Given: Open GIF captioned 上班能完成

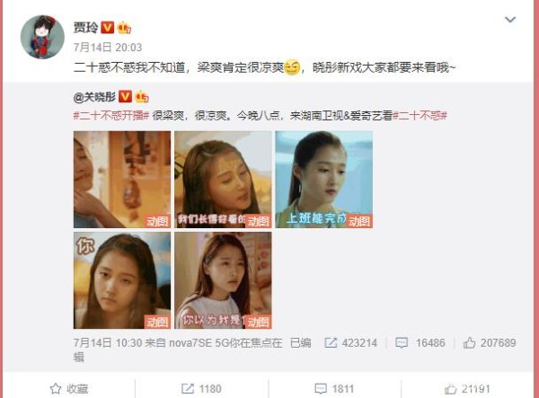Looking at the screenshot, I should click(323, 180).
